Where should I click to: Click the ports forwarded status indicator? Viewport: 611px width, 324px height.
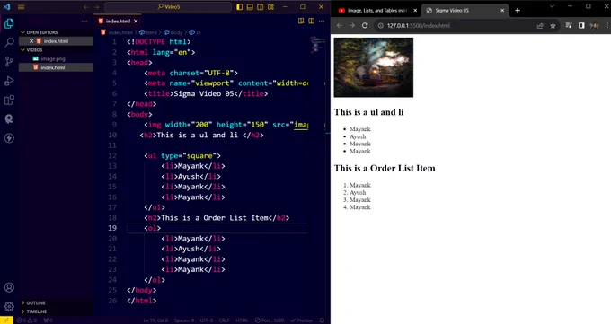coord(48,320)
